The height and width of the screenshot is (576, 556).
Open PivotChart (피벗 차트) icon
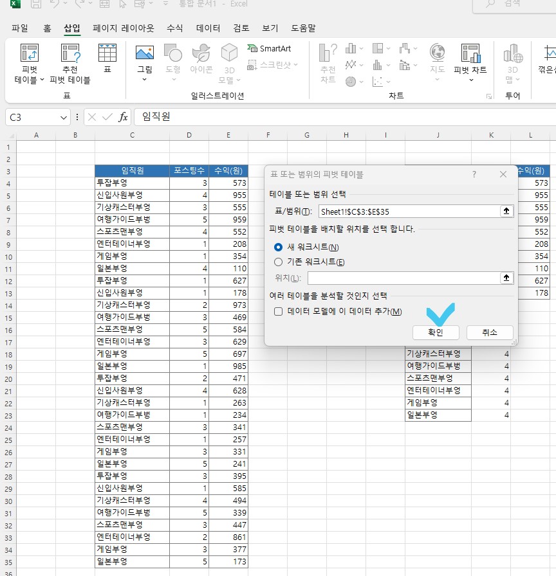pos(470,53)
